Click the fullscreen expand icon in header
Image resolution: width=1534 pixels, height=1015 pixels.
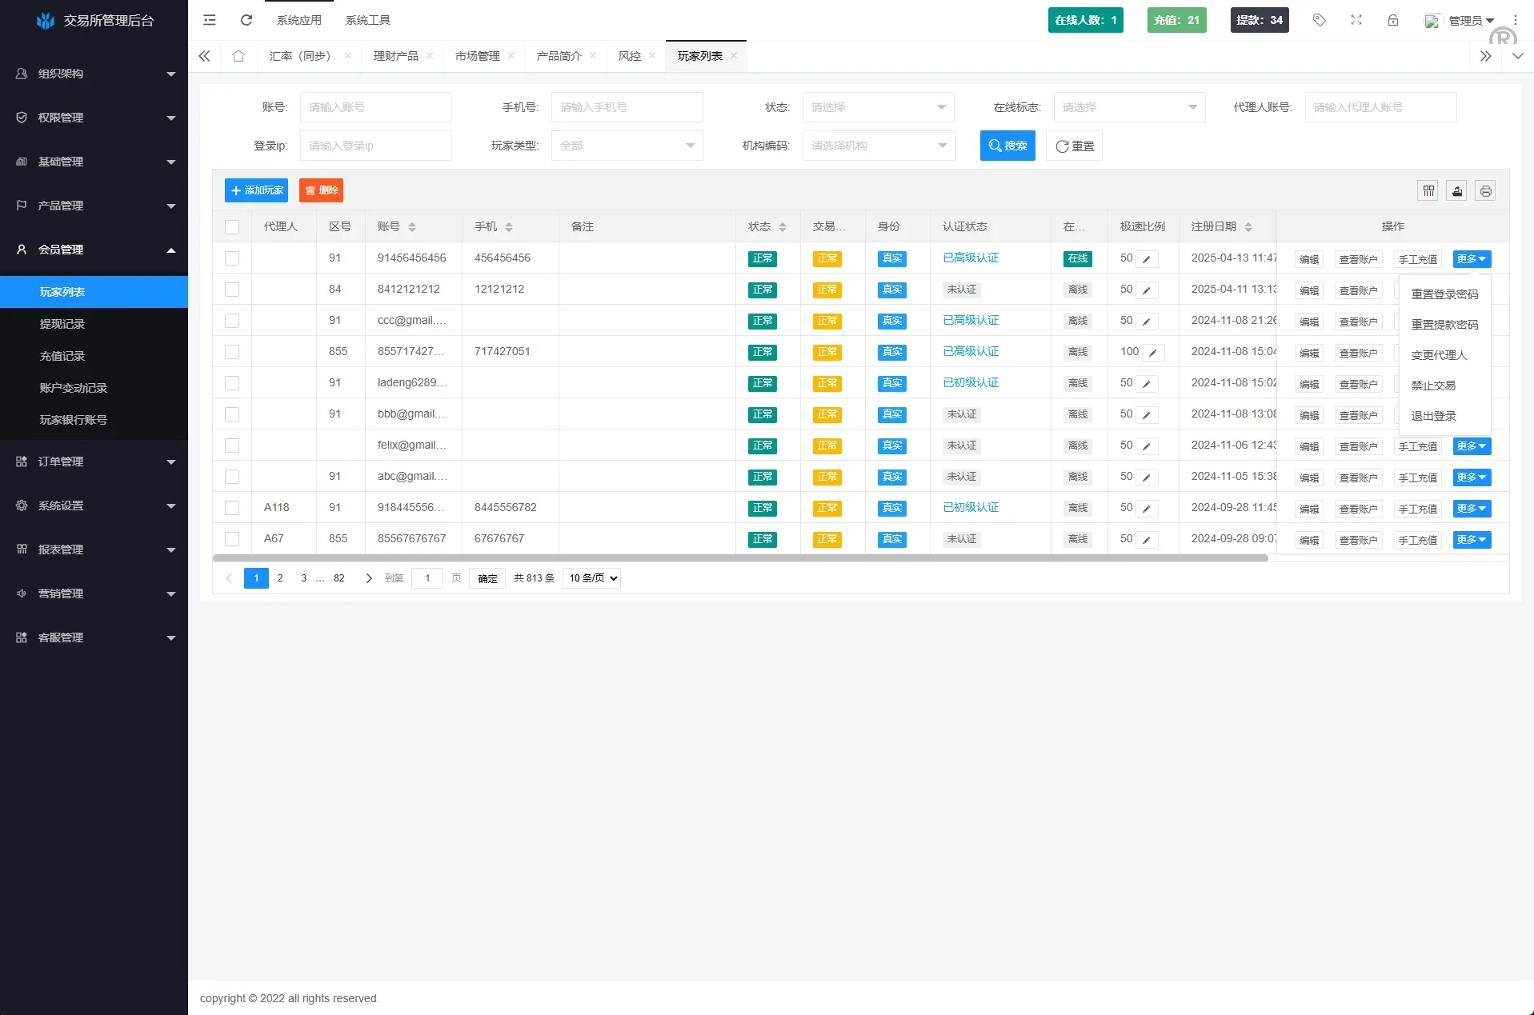click(1356, 20)
